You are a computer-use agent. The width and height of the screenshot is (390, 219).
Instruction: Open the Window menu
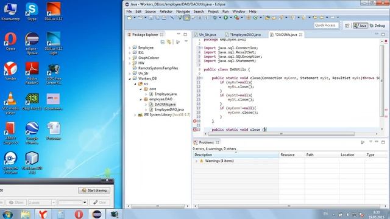tap(238, 12)
